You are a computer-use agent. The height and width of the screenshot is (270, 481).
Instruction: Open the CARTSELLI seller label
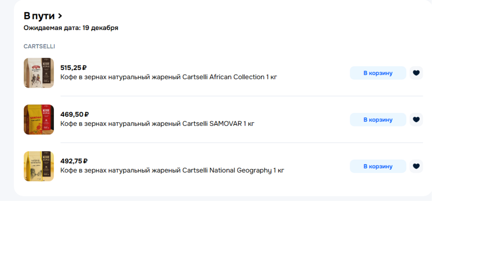click(x=39, y=46)
